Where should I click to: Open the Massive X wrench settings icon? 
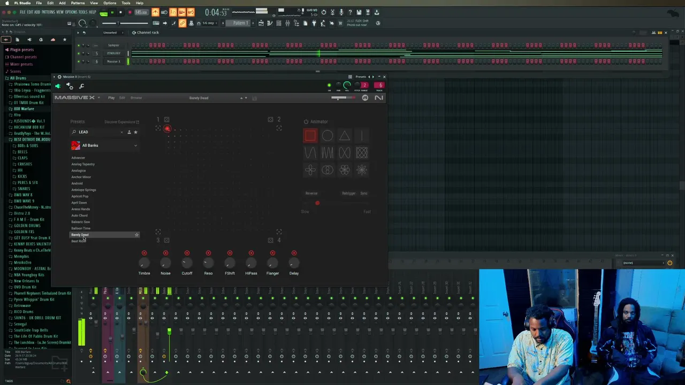[x=81, y=86]
